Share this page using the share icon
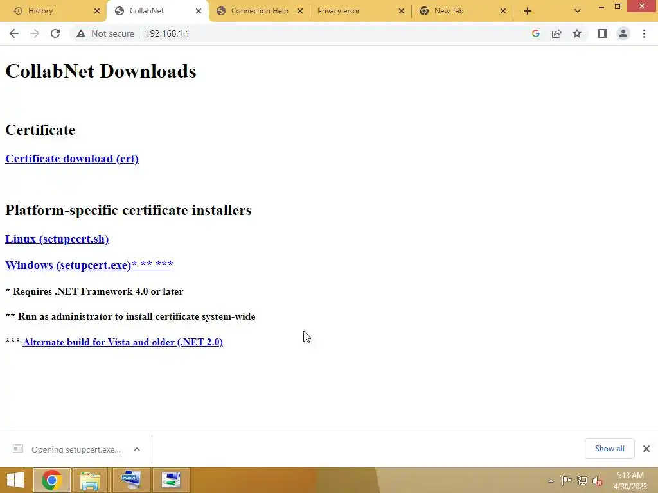 click(x=556, y=33)
